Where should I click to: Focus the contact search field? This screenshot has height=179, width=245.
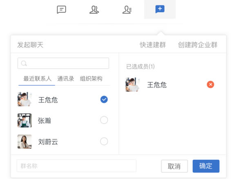63,63
